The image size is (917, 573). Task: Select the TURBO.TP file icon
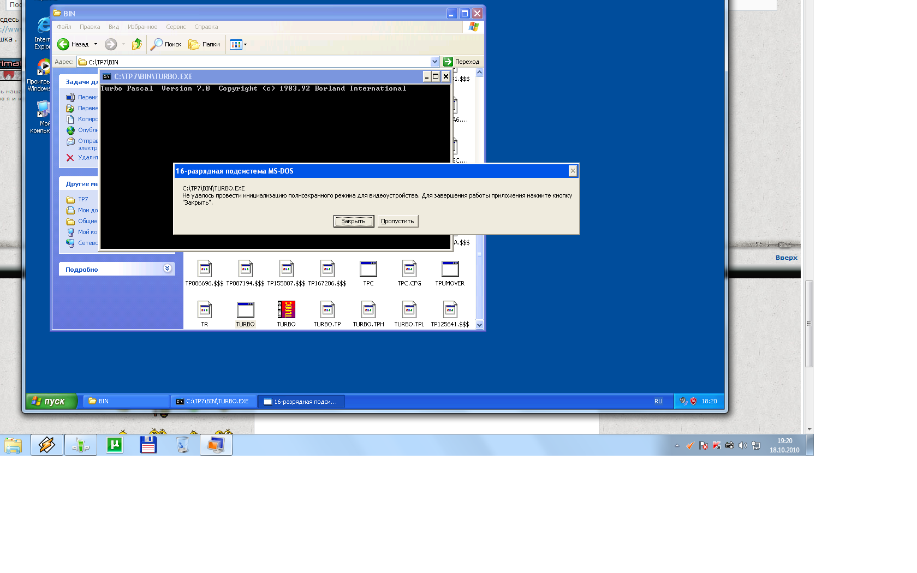click(x=327, y=309)
